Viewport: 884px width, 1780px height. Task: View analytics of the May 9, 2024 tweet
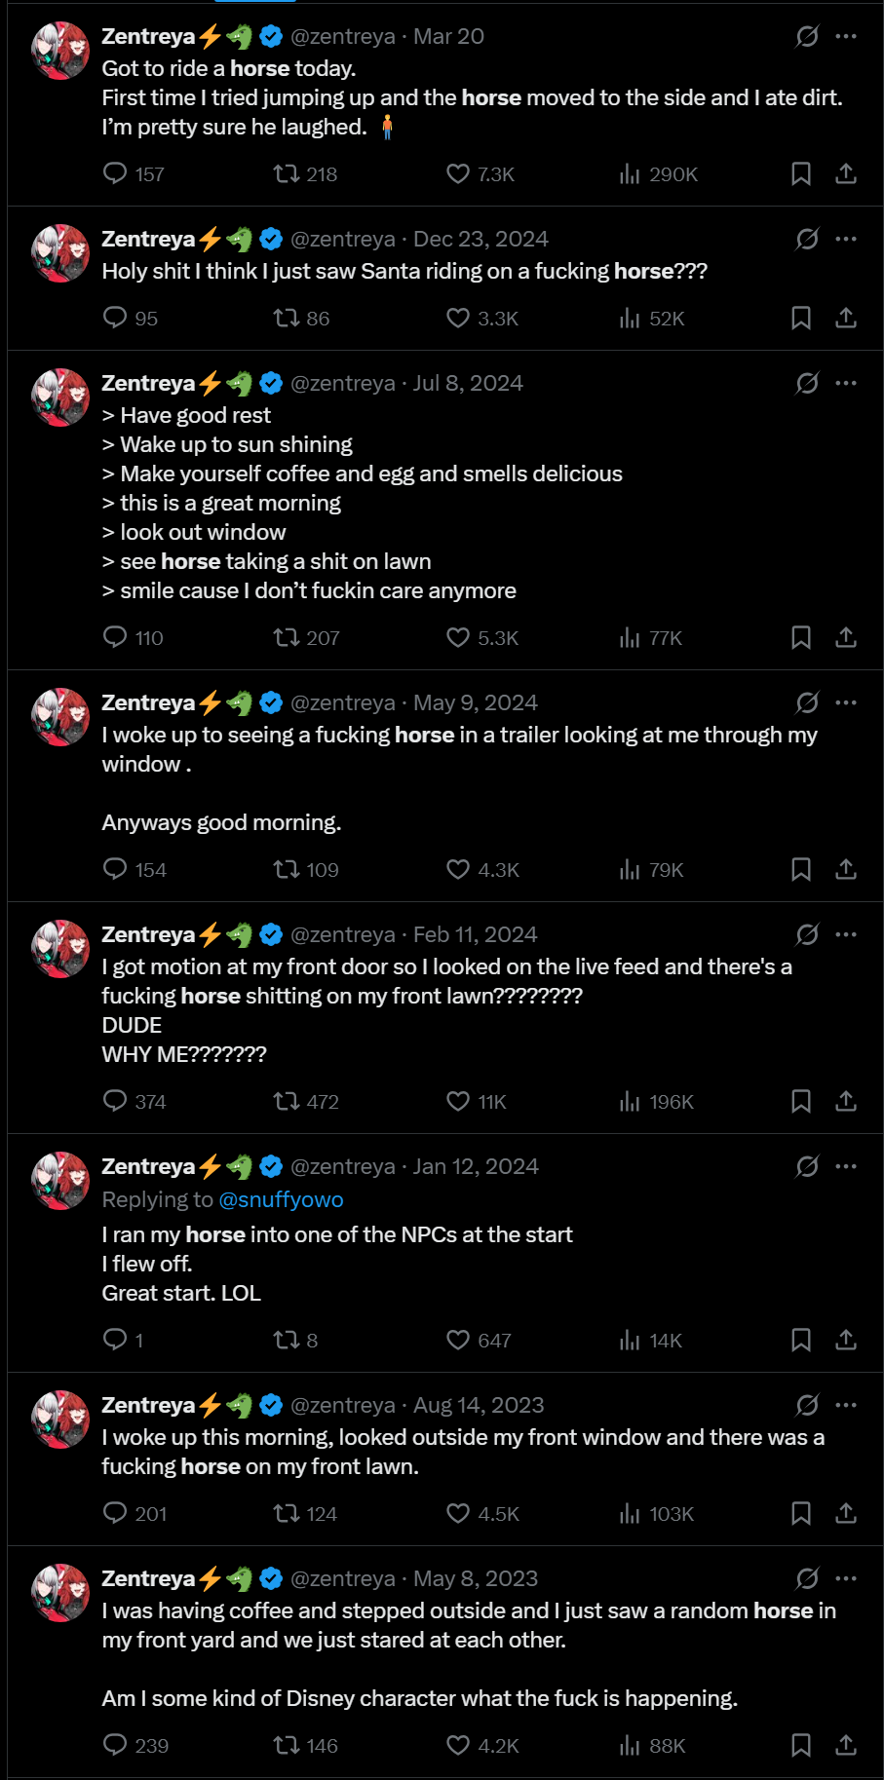coord(630,869)
